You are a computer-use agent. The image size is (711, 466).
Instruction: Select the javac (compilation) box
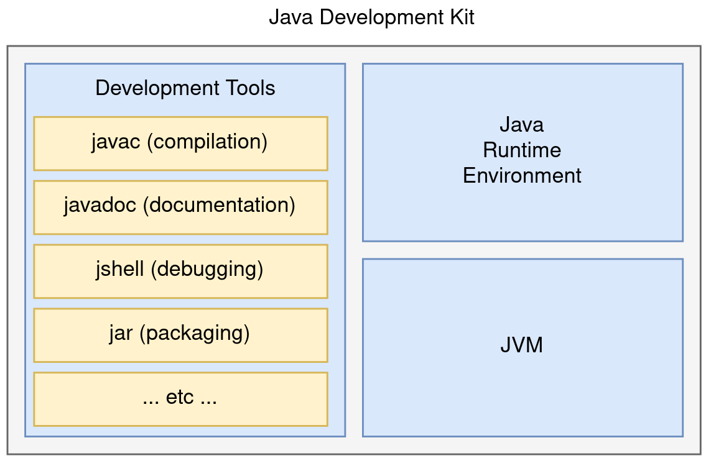180,143
